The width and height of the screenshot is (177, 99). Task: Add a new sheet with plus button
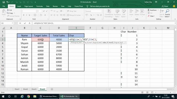point(52,89)
